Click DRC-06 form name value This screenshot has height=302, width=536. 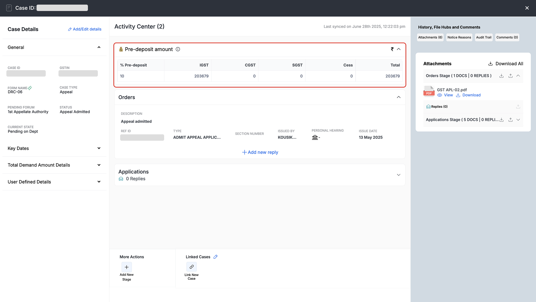tap(15, 92)
